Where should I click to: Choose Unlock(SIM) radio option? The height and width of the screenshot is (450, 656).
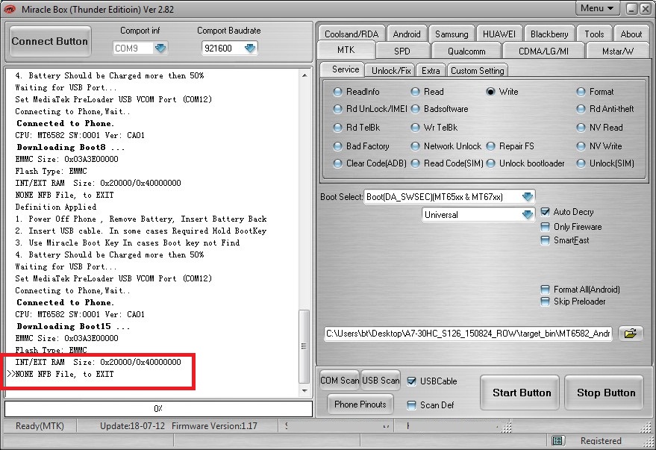581,163
